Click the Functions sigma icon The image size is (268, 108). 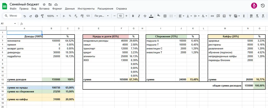pyautogui.click(x=244, y=16)
